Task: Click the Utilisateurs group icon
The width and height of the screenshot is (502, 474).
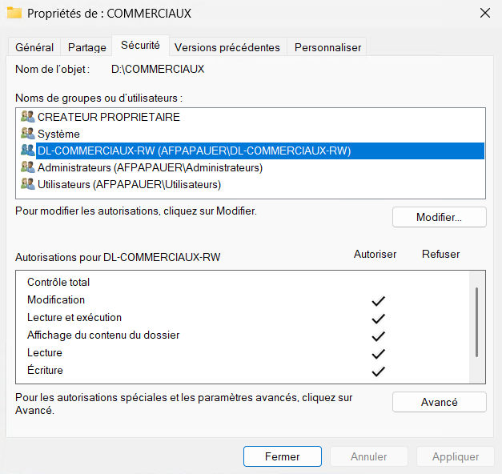Action: point(28,184)
